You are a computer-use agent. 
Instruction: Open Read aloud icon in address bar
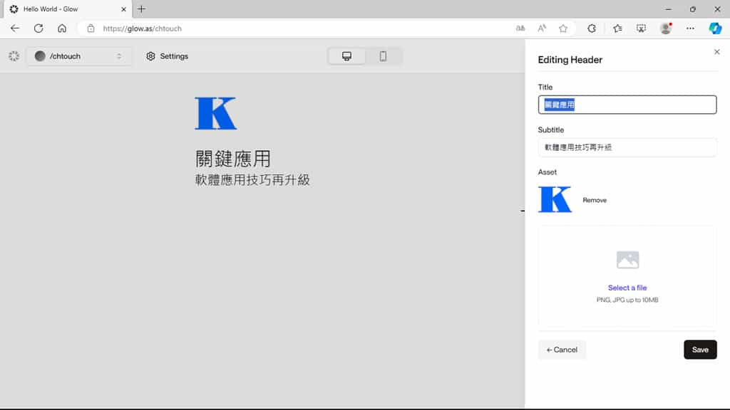pos(542,28)
